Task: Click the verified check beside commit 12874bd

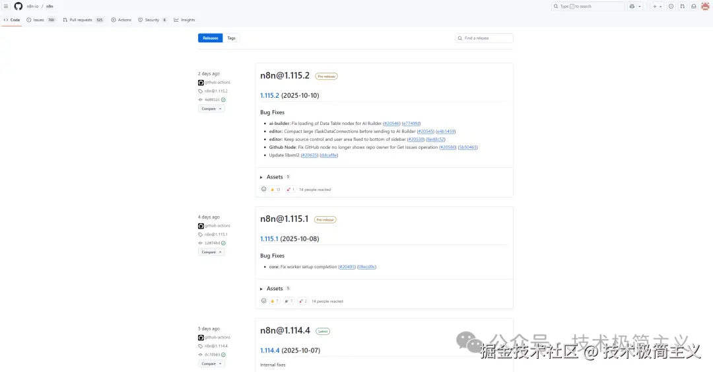Action: (x=223, y=243)
